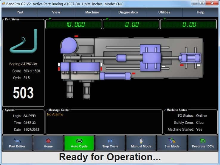
Task: Minimize the BendPro window
Action: click(195, 3)
